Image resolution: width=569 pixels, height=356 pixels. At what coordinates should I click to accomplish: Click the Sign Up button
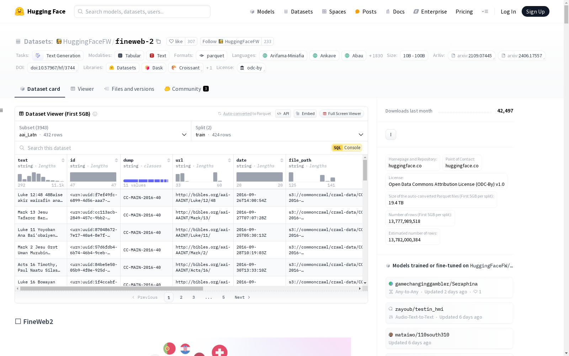pos(535,11)
